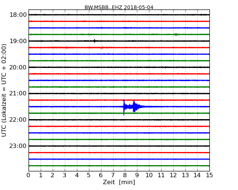Select the 21:00 y-axis tick label
This screenshot has height=190, width=238.
[x=18, y=94]
